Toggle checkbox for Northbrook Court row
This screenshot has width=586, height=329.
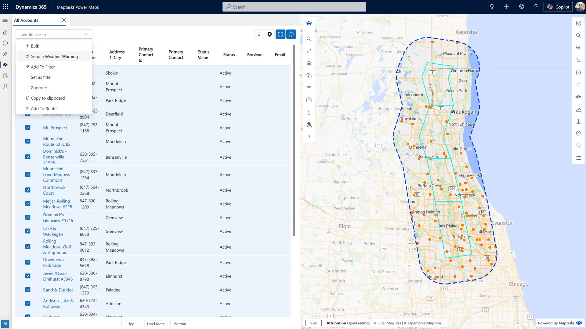pyautogui.click(x=28, y=190)
